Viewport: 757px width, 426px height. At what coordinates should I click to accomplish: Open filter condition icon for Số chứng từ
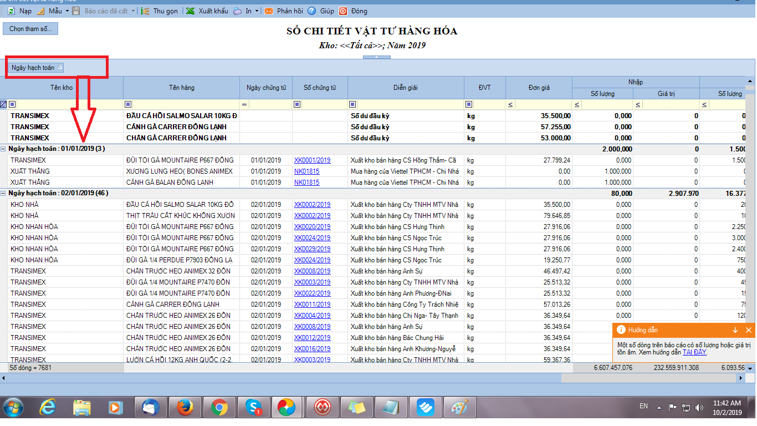tap(298, 104)
